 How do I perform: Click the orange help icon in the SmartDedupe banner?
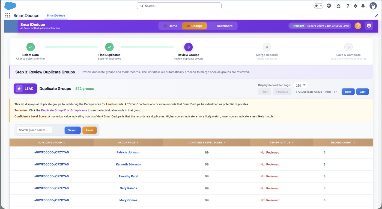[358, 26]
